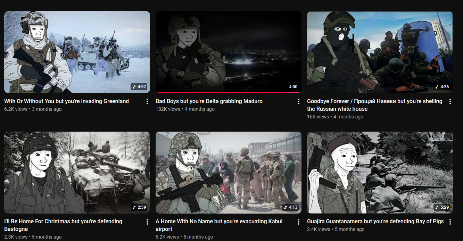
Task: Click the 4:57 music duration badge
Action: (x=139, y=87)
